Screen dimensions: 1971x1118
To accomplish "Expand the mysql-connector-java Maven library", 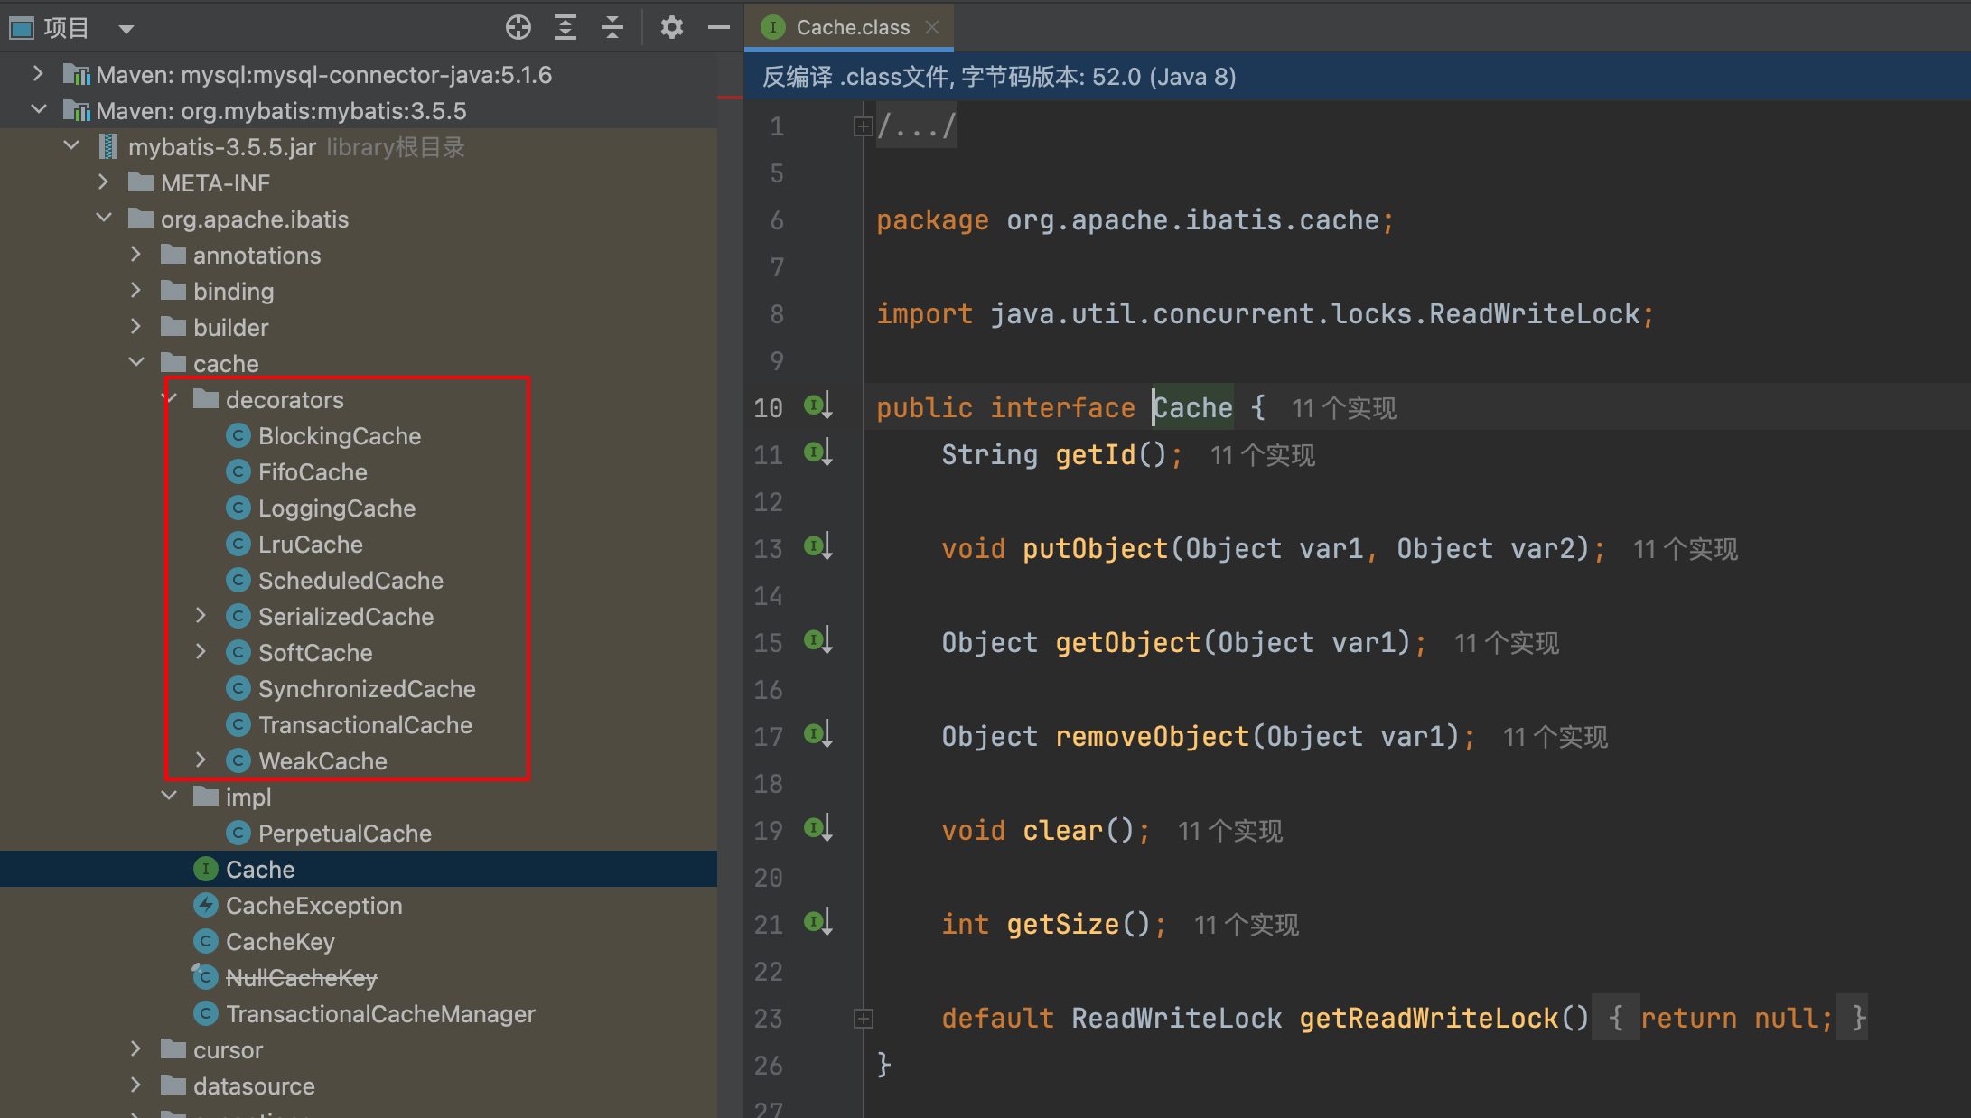I will point(38,73).
